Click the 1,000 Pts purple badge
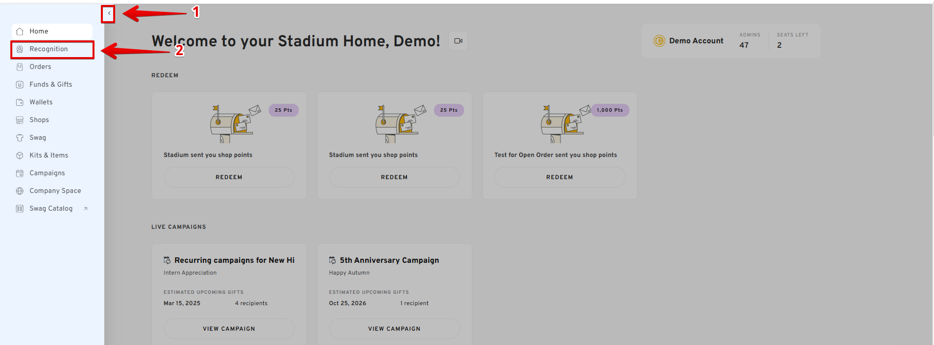 click(610, 110)
